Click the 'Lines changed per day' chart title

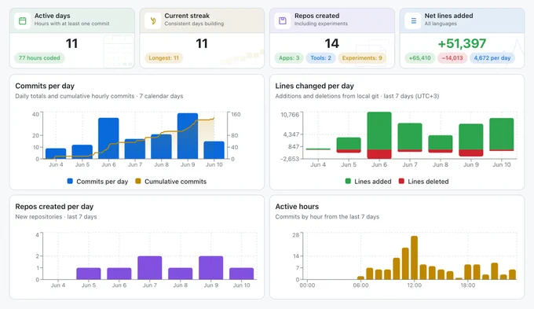pos(314,86)
